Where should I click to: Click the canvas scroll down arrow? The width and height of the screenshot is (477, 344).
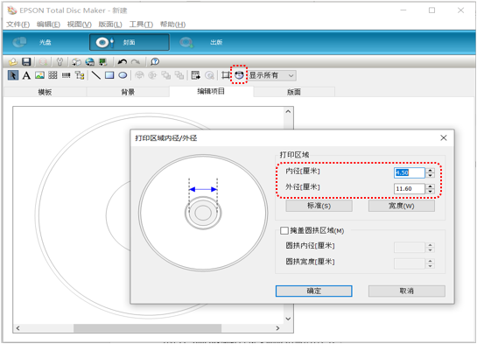pyautogui.click(x=288, y=319)
